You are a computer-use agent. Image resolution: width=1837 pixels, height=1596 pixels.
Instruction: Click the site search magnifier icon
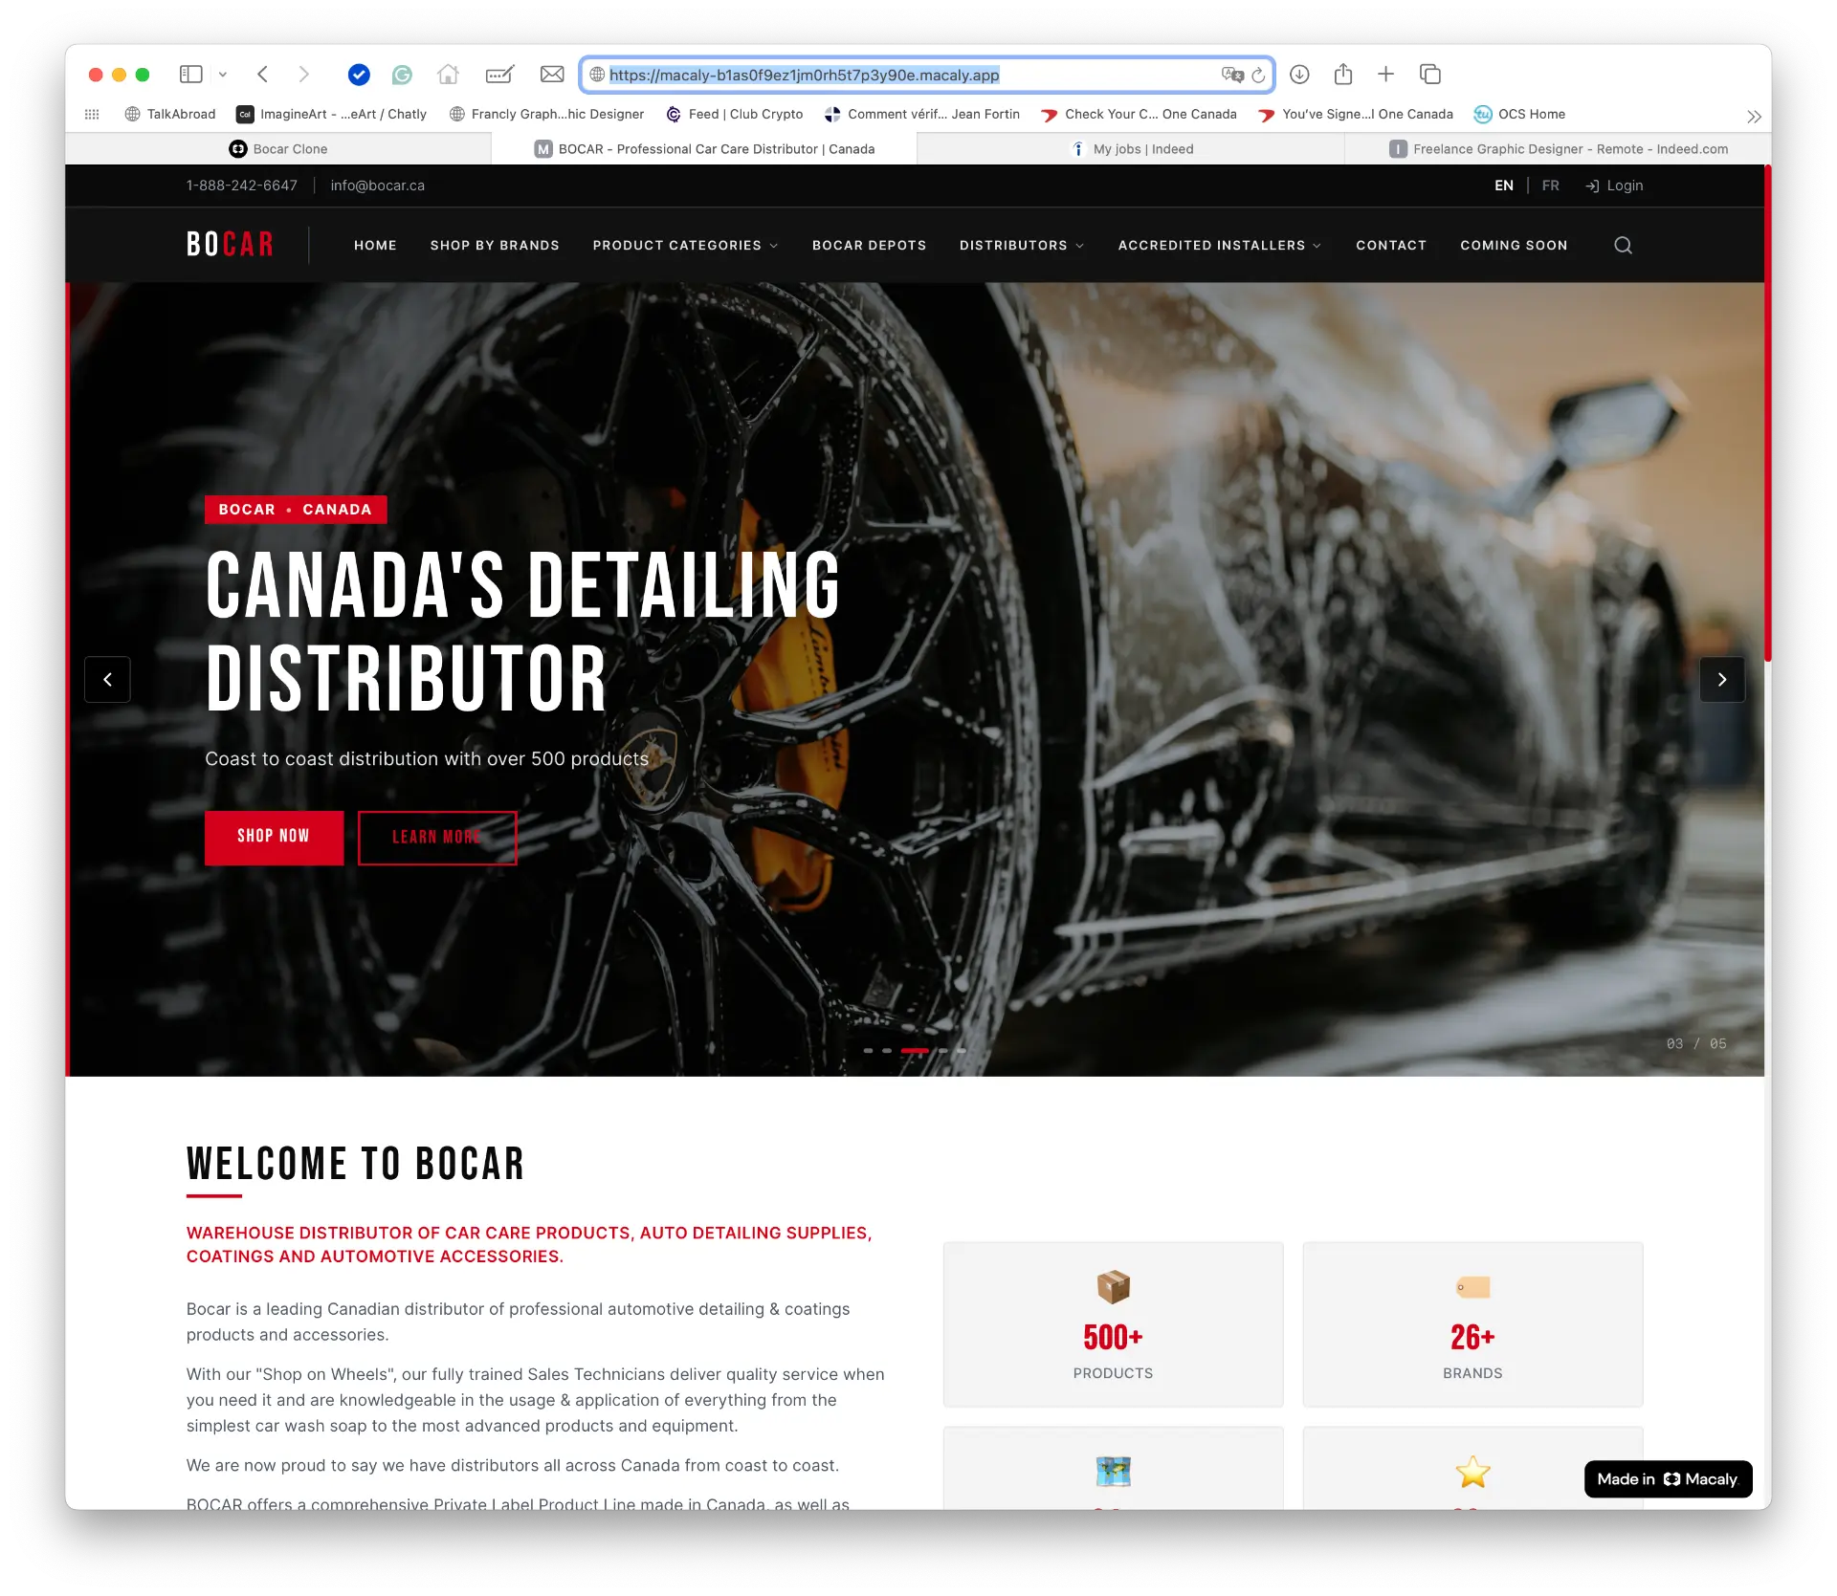[x=1623, y=245]
